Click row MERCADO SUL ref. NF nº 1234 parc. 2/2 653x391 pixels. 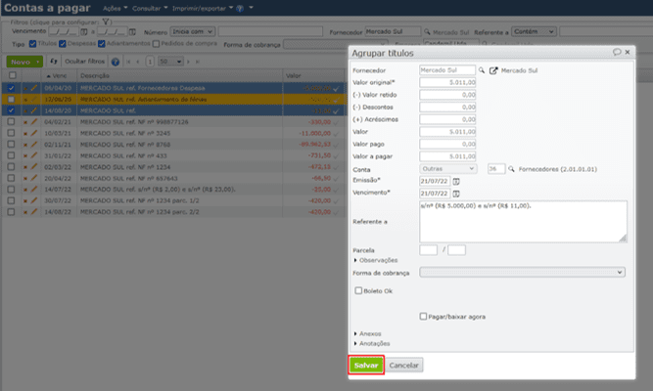coord(173,212)
